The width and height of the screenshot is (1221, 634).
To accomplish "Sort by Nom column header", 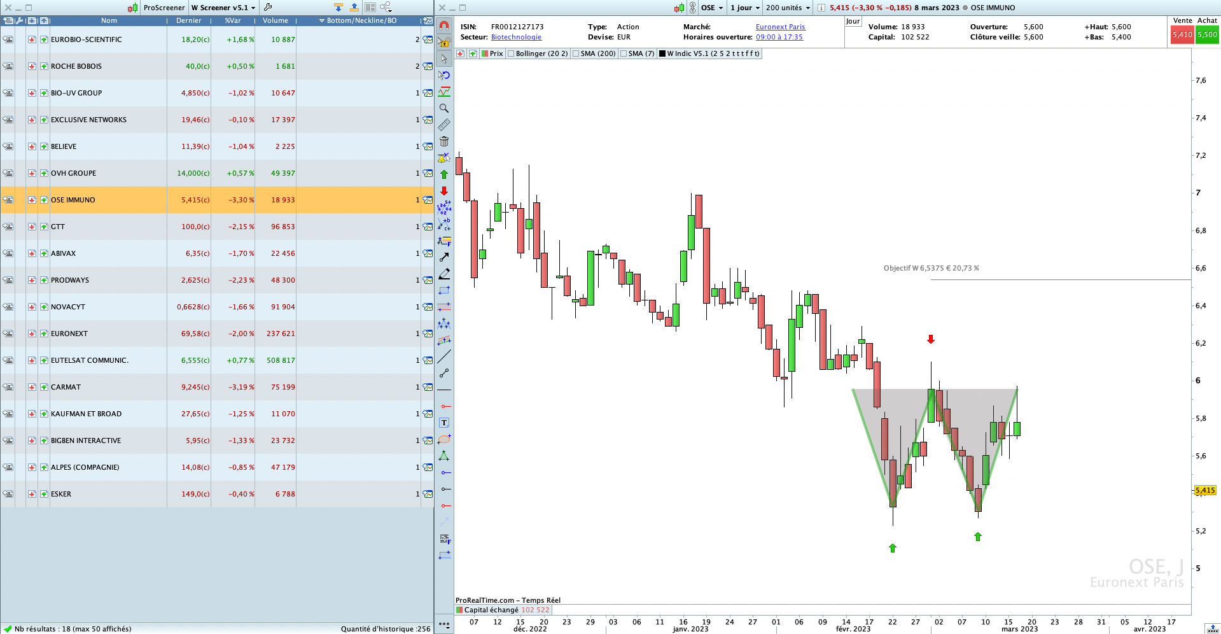I will click(109, 20).
